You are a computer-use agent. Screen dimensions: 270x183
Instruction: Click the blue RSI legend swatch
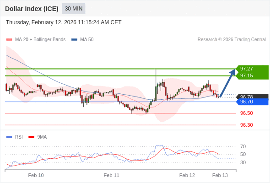click(x=9, y=137)
